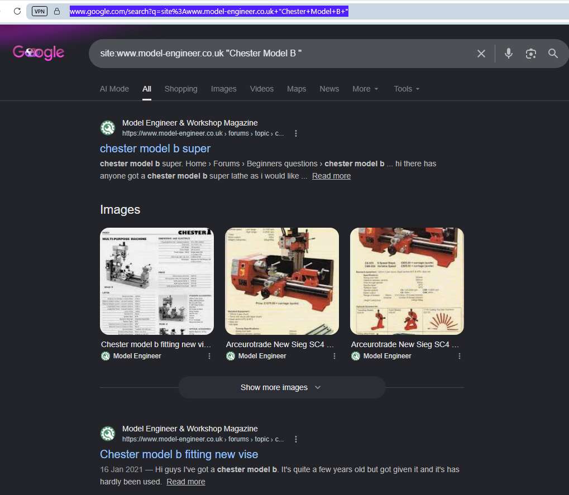Screen dimensions: 569x495
Task: Click favicon of second Model Engineer result
Action: 108,434
